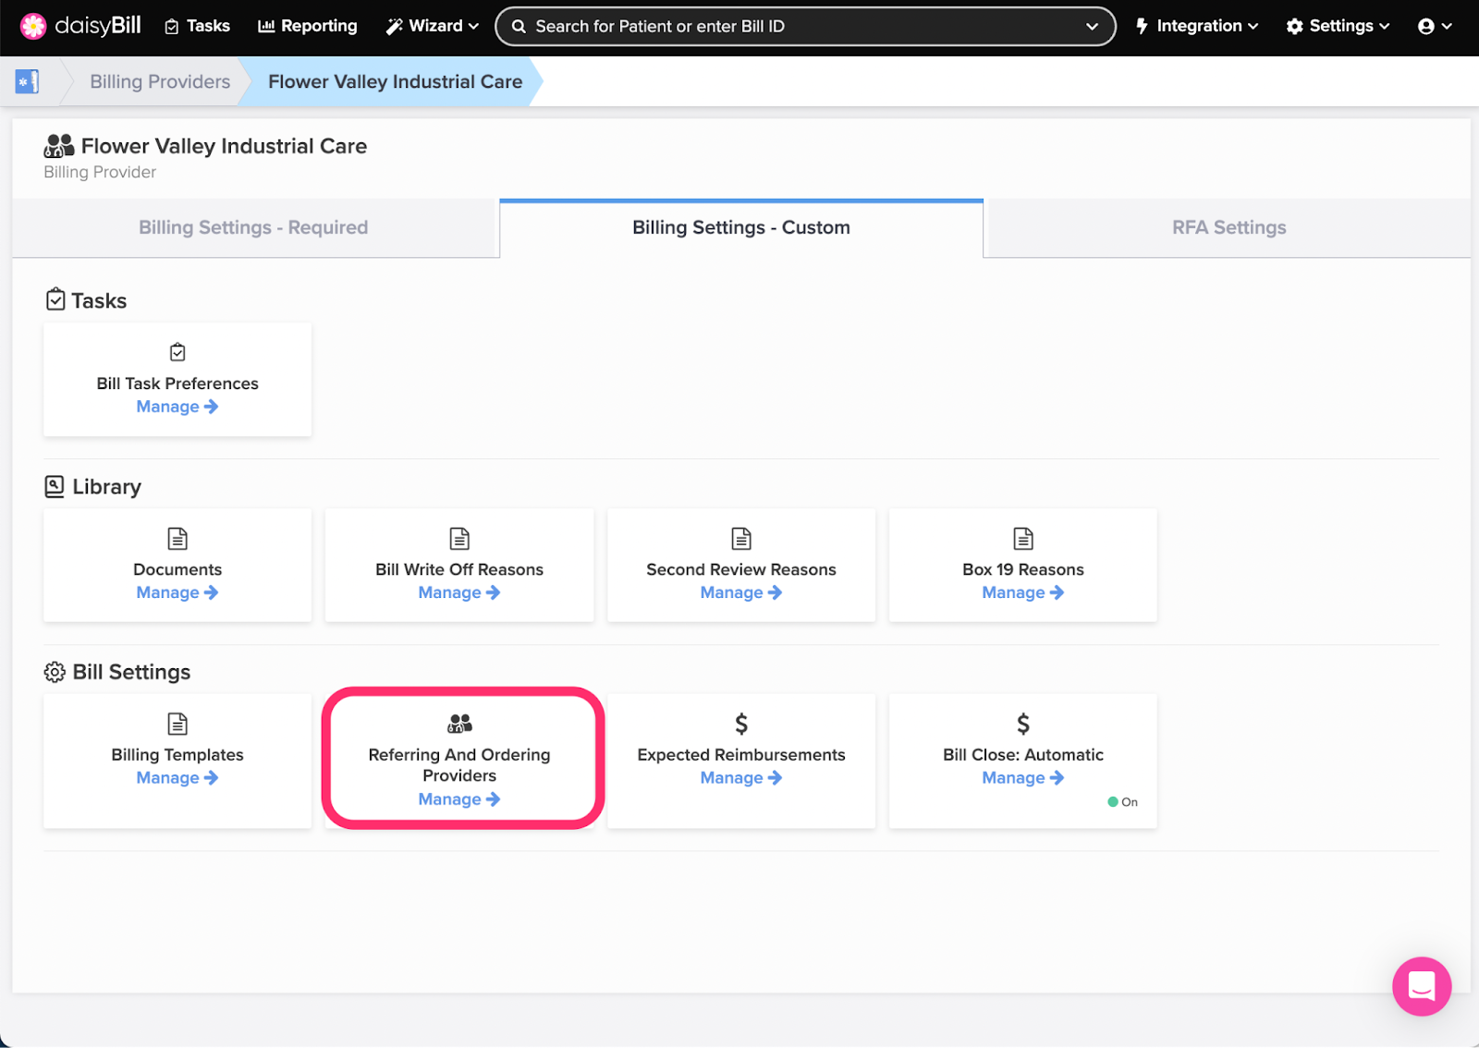Manage Bill Close: Automatic setting

(1023, 778)
